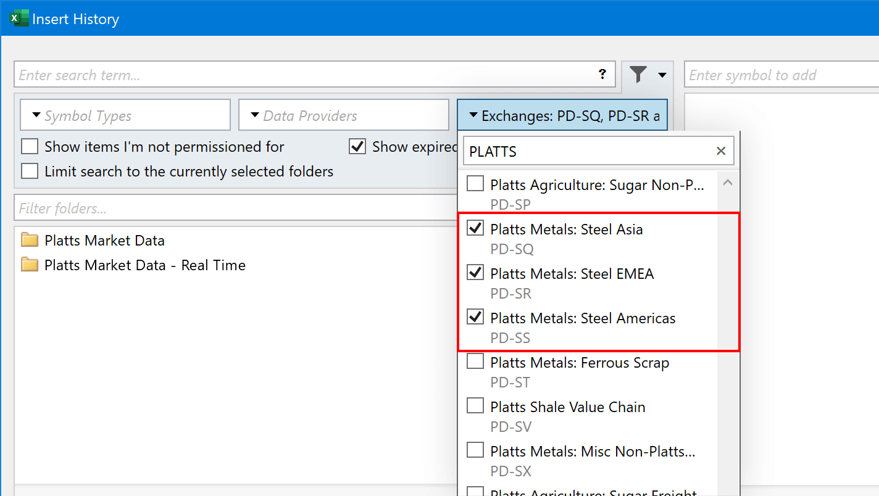Click the Platts Market Data - Real Time folder icon
The height and width of the screenshot is (496, 879).
pos(30,265)
